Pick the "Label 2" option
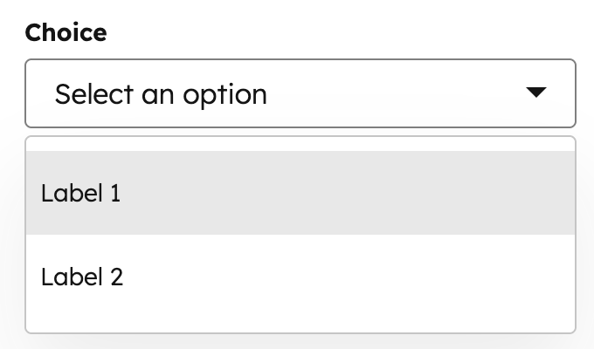The width and height of the screenshot is (594, 349). tap(300, 277)
